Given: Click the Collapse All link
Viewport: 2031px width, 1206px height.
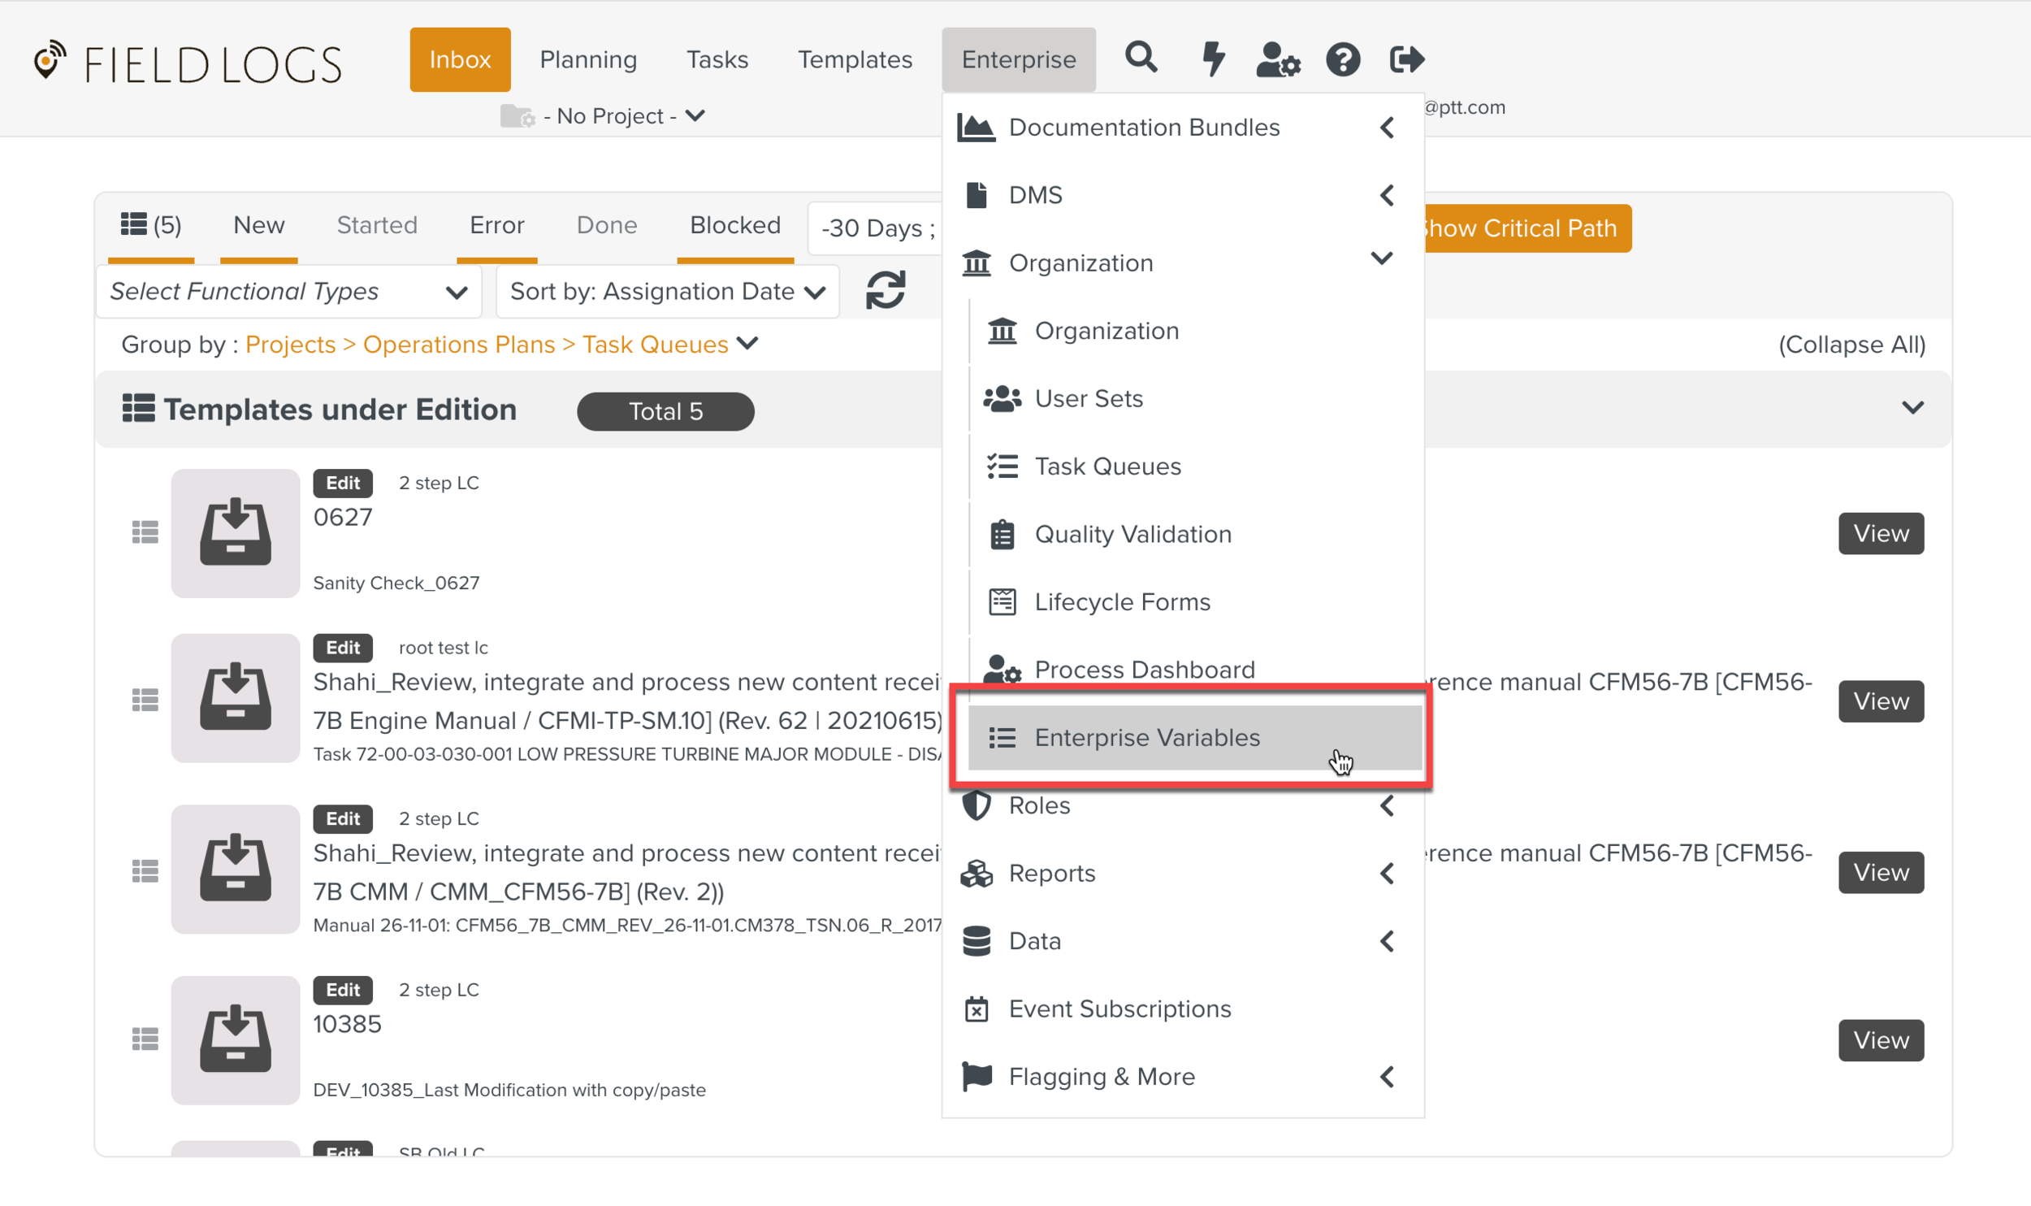Looking at the screenshot, I should pos(1851,345).
